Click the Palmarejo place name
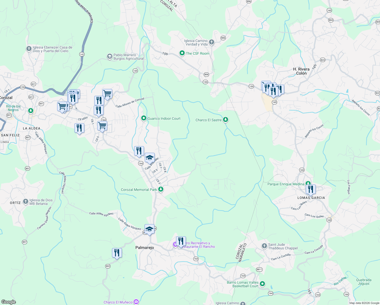 point(145,248)
